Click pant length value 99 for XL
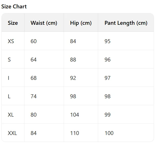The image size is (159, 145). pyautogui.click(x=108, y=115)
